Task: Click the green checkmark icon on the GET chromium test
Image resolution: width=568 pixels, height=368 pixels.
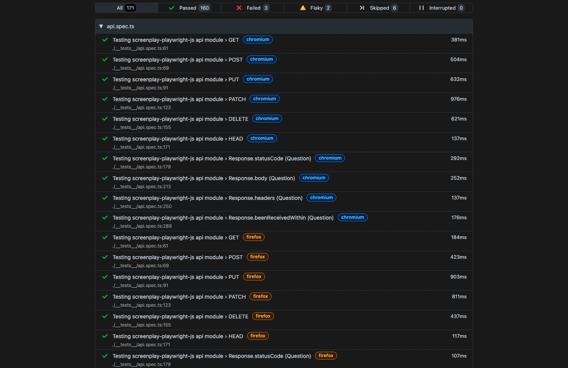Action: click(105, 40)
